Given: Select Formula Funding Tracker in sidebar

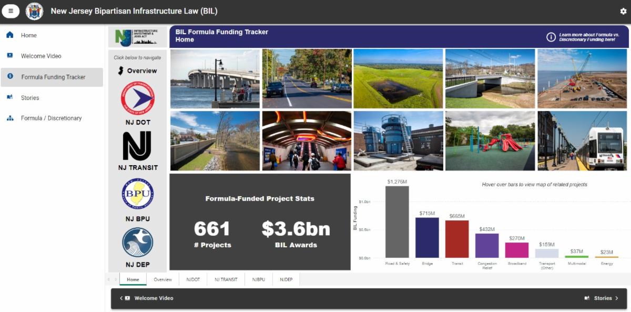Looking at the screenshot, I should click(52, 77).
